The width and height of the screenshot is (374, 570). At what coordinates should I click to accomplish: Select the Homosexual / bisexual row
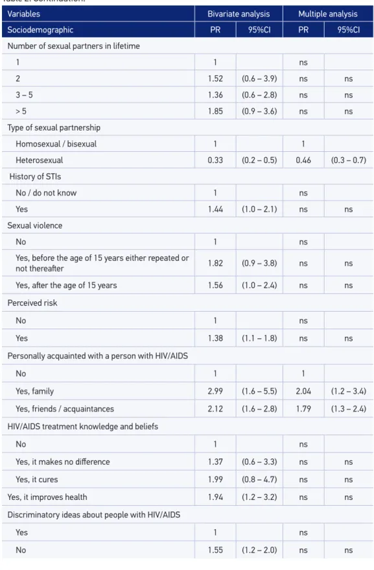(x=187, y=144)
